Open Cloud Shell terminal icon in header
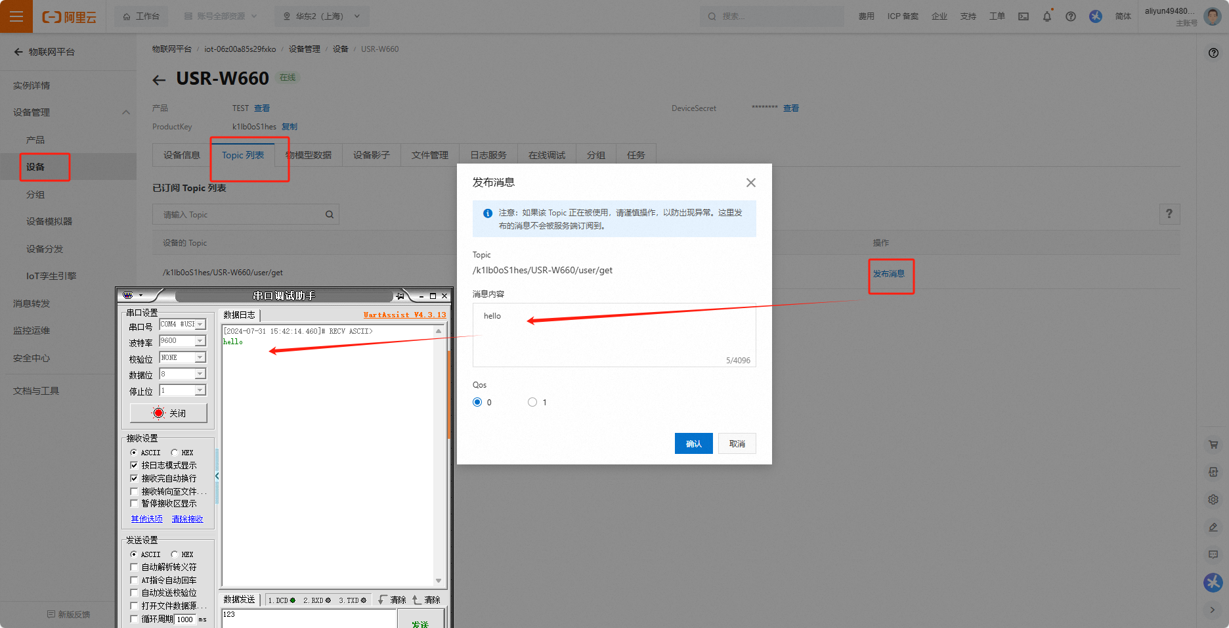 click(x=1023, y=16)
